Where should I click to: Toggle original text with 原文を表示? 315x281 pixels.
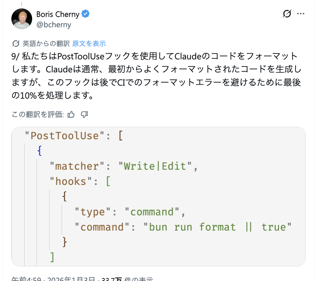point(89,43)
